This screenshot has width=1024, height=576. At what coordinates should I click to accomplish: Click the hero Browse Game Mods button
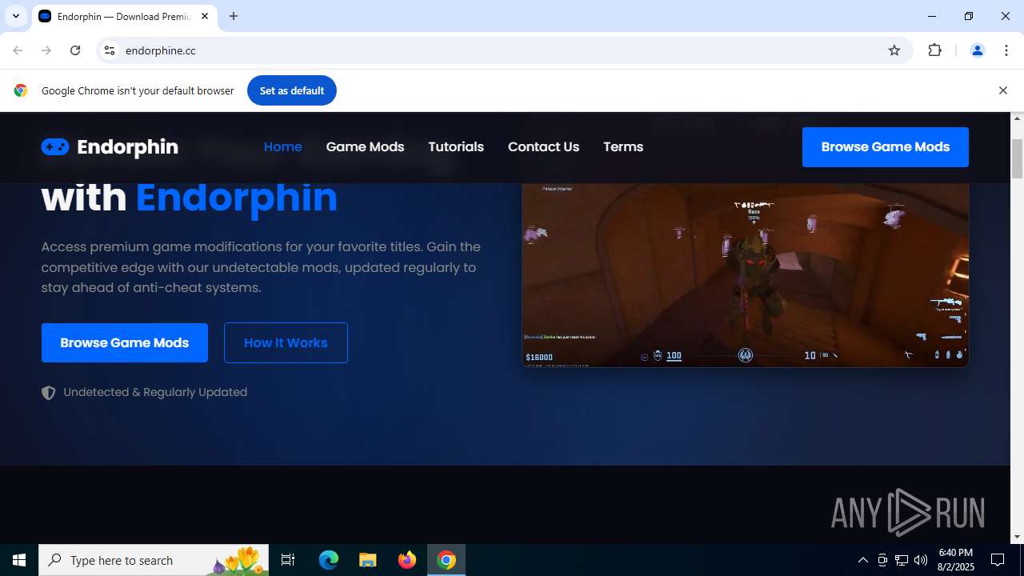pos(125,342)
